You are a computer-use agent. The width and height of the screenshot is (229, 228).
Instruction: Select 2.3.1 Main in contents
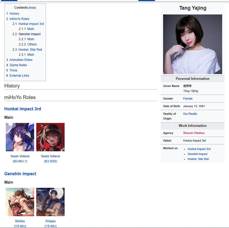coord(31,55)
